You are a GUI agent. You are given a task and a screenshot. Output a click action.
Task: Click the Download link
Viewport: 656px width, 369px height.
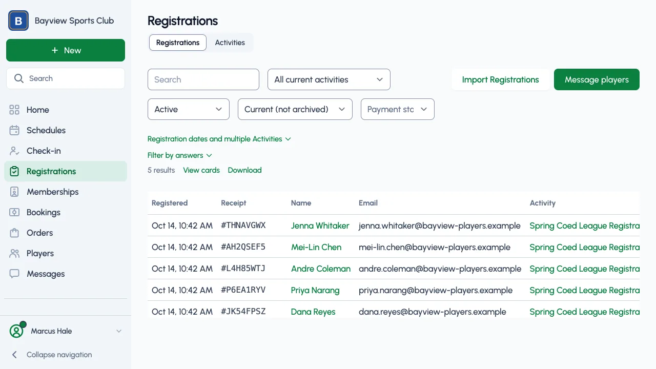tap(245, 170)
